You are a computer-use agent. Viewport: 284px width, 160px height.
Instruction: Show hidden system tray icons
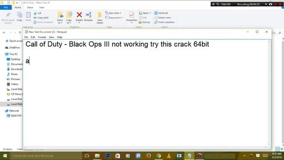pos(245,156)
